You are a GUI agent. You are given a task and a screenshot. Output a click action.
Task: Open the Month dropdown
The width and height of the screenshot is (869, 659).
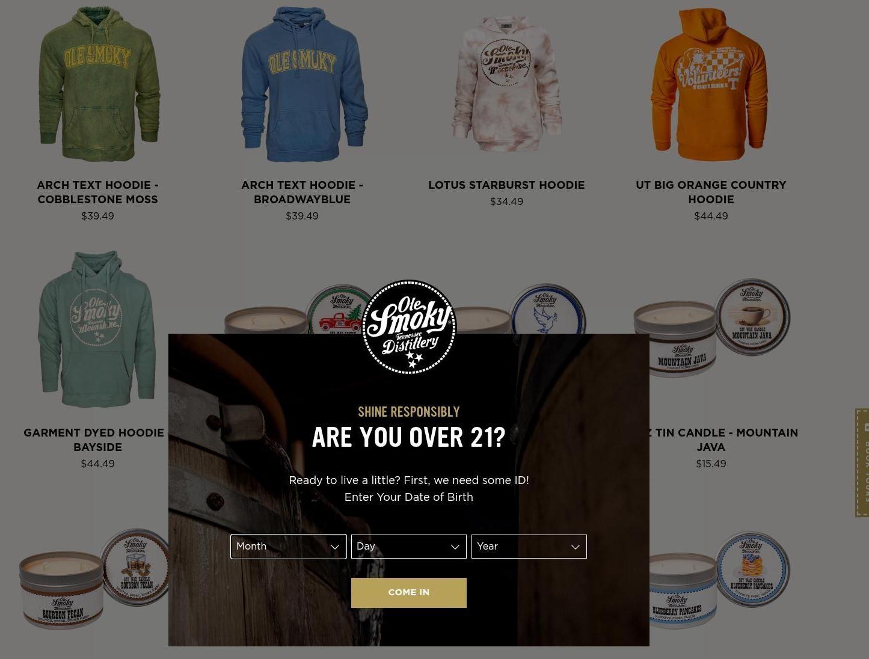tap(289, 547)
